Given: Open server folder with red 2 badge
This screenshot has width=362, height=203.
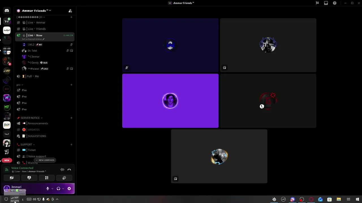Looking at the screenshot, I should pos(7,61).
